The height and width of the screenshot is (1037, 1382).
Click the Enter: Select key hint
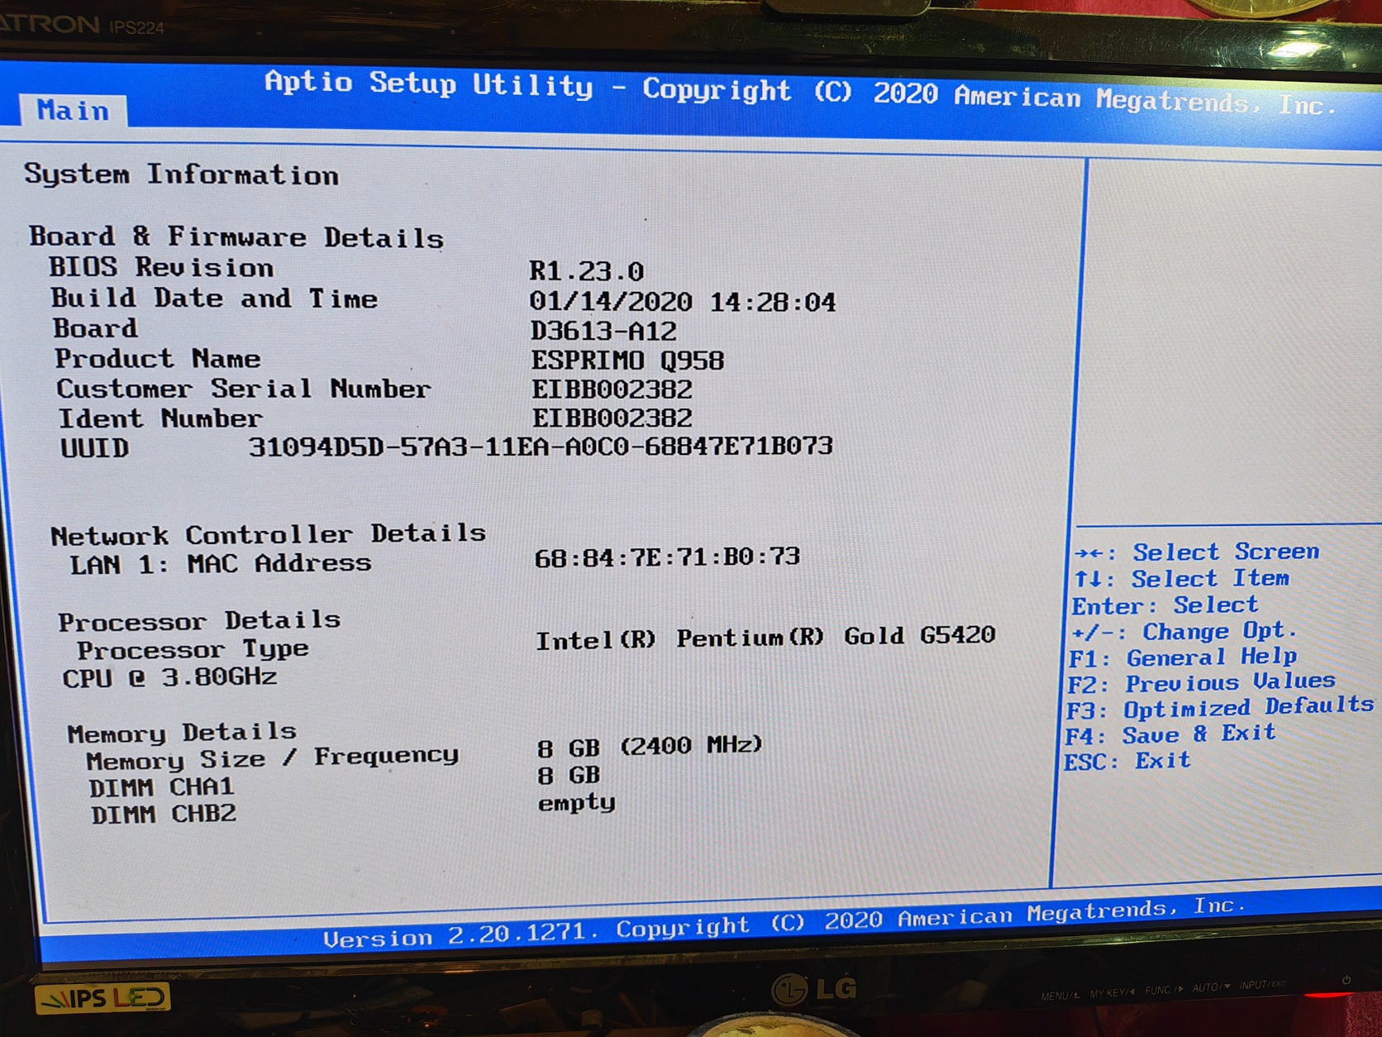coord(1165,605)
